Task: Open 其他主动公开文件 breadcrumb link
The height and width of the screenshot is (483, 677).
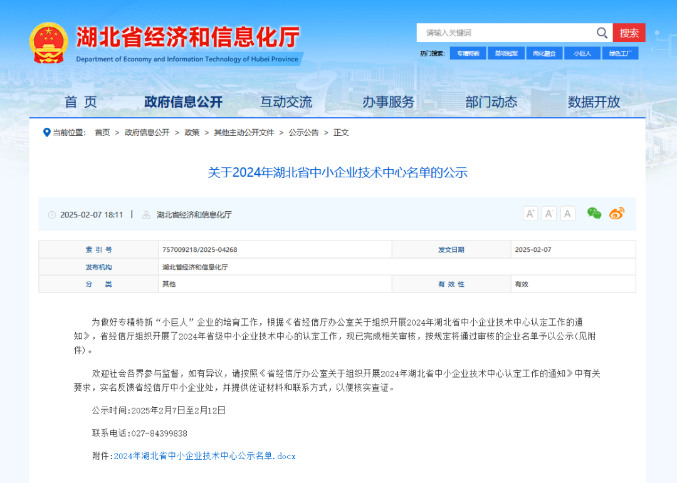Action: [x=244, y=132]
